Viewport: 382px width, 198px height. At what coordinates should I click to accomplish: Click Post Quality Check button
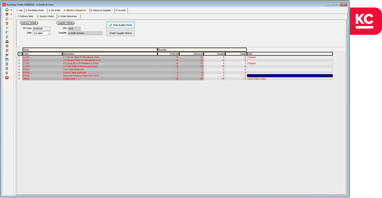pos(120,25)
